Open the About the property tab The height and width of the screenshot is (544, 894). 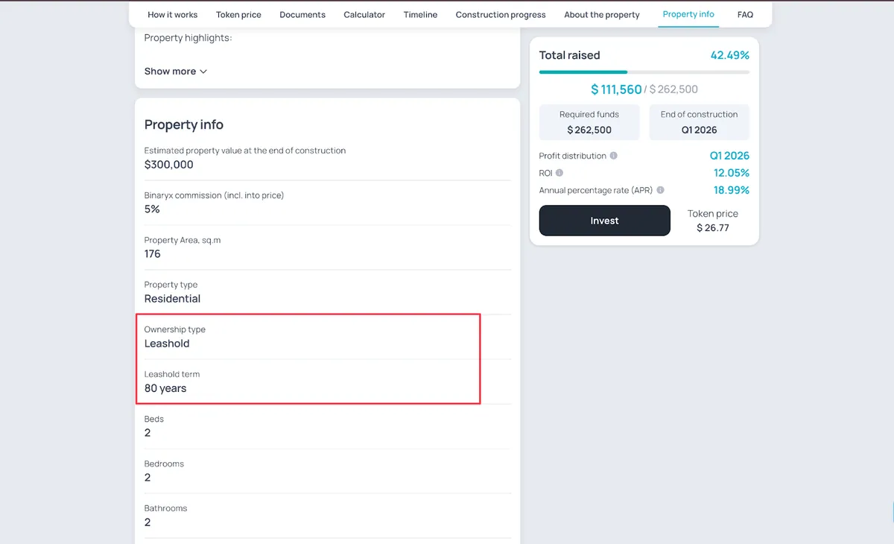(x=602, y=14)
